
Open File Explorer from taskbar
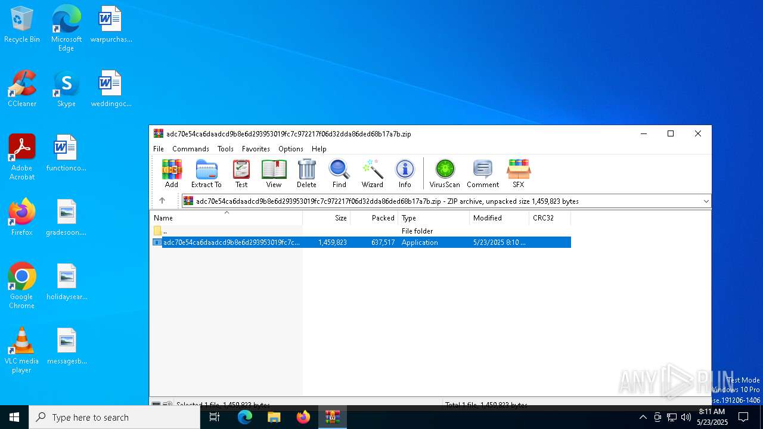tap(274, 417)
